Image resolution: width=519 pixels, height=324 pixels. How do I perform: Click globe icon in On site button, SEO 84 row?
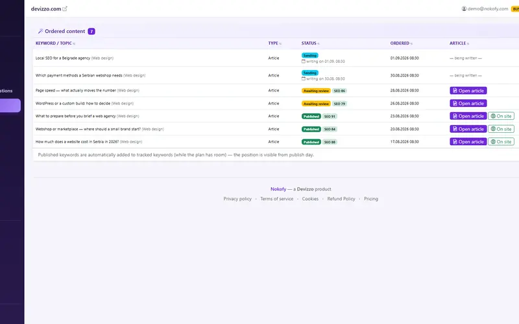(x=493, y=129)
